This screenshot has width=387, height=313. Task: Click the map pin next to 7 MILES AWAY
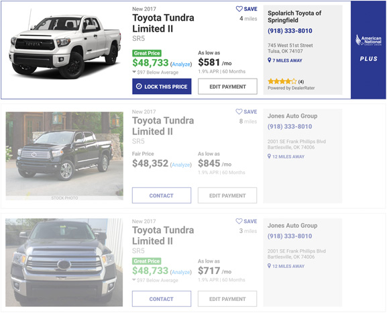pos(269,60)
